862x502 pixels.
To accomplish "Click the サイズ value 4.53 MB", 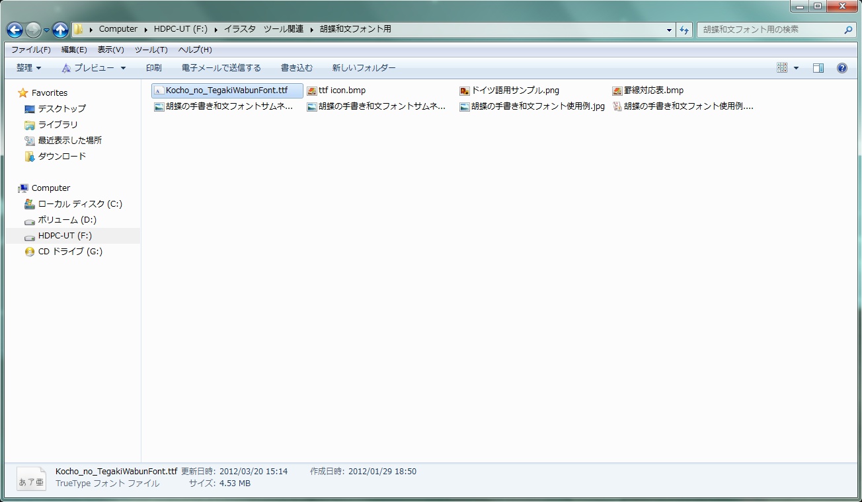I will (x=235, y=484).
